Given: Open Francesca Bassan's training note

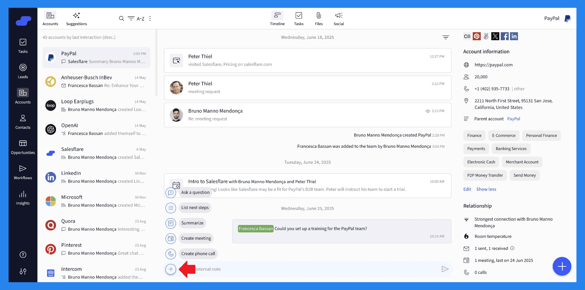Looking at the screenshot, I should point(342,231).
